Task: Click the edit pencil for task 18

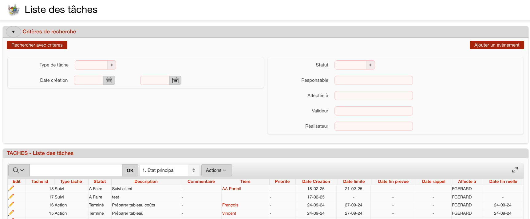Action: [11, 188]
